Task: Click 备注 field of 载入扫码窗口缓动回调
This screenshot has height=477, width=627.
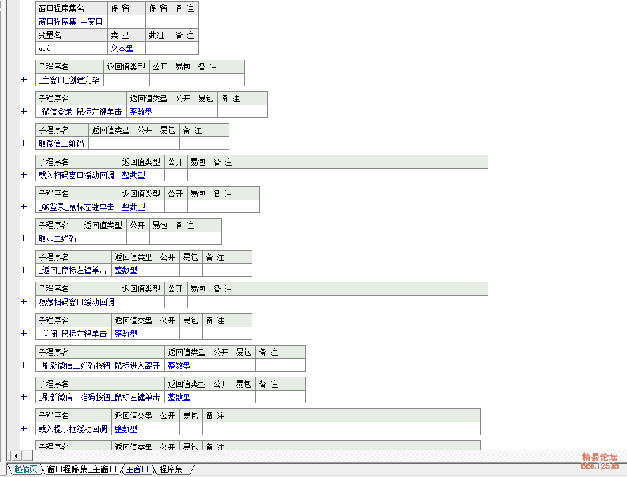Action: [x=349, y=175]
